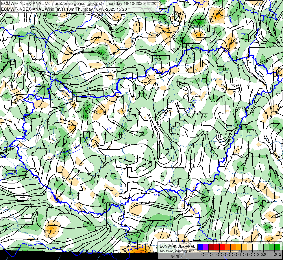
Task: Click the '-1' legend scale value
Action: (x=247, y=255)
